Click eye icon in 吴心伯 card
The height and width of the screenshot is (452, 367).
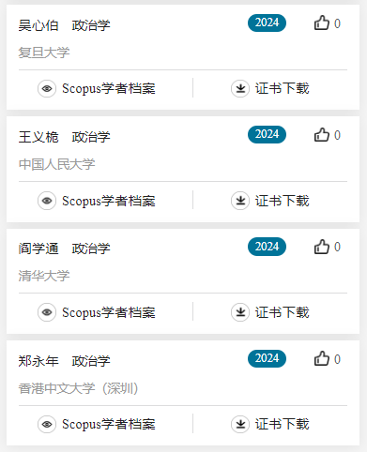tap(47, 88)
